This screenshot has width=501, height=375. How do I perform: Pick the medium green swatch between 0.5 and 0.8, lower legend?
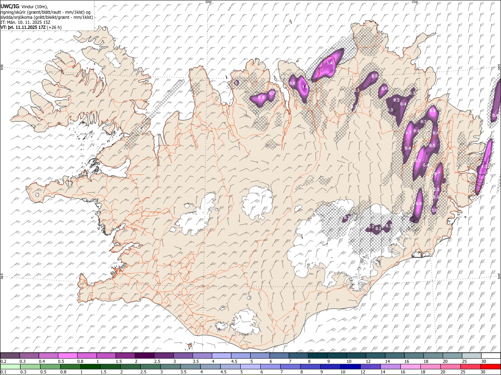tap(50, 366)
